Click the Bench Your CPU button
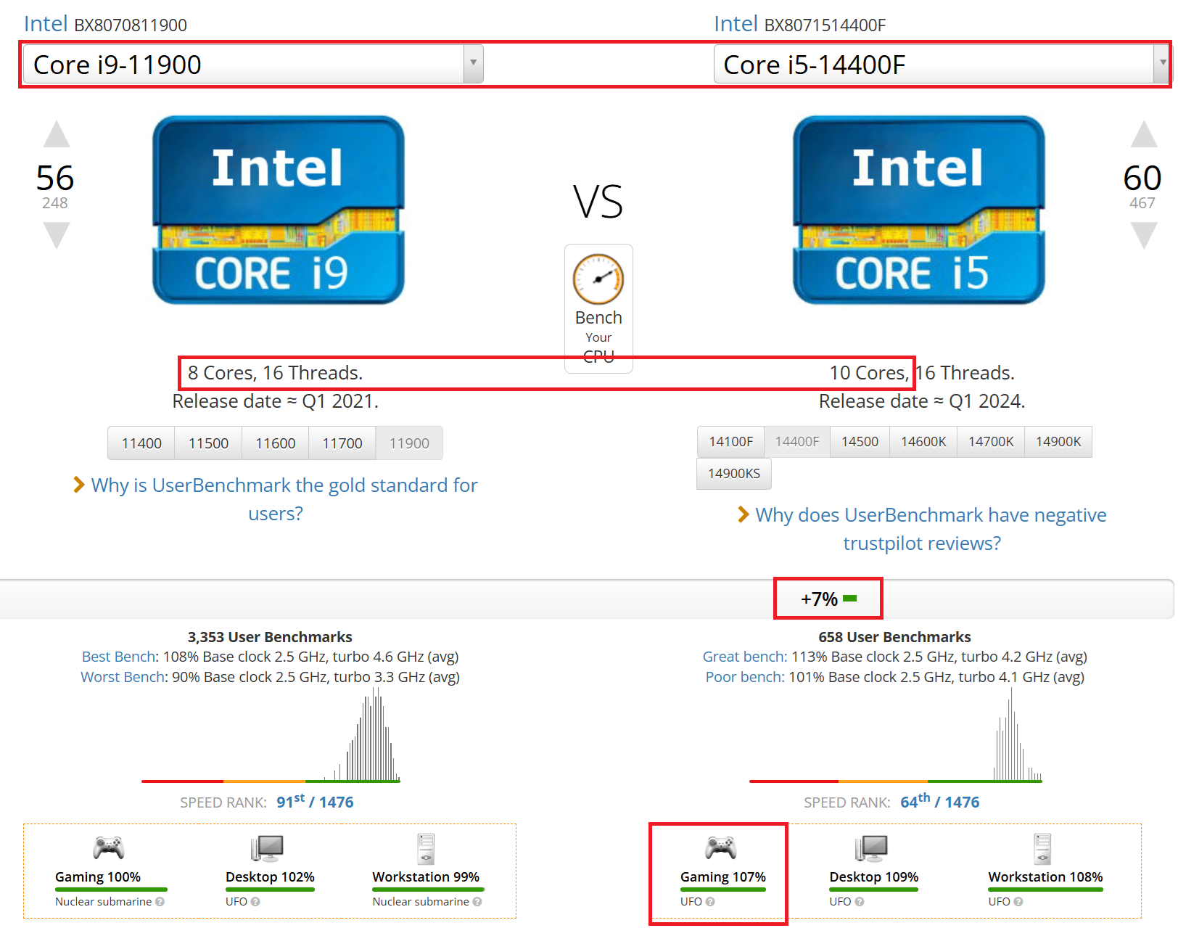This screenshot has width=1178, height=928. [598, 308]
